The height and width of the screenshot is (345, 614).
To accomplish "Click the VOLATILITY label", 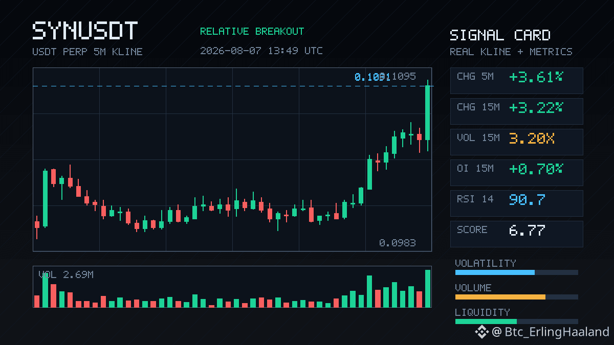I will 486,263.
